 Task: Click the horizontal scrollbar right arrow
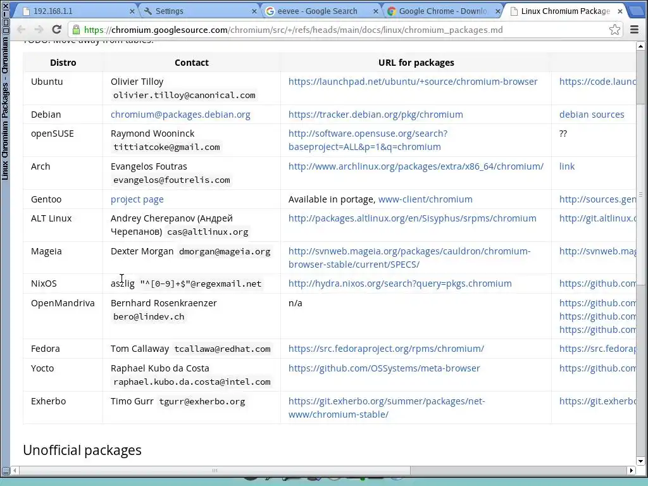point(631,470)
